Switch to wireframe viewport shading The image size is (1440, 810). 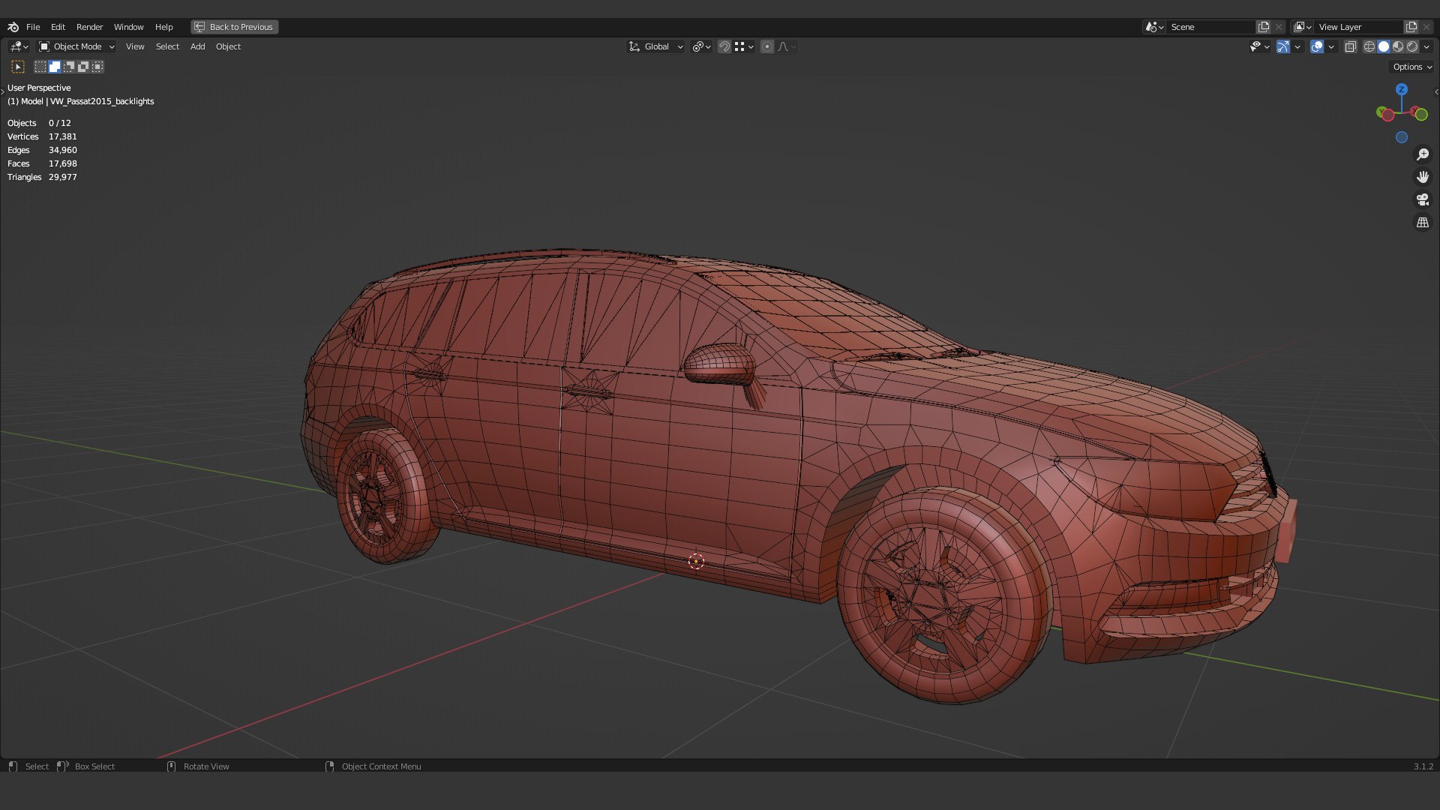coord(1369,46)
